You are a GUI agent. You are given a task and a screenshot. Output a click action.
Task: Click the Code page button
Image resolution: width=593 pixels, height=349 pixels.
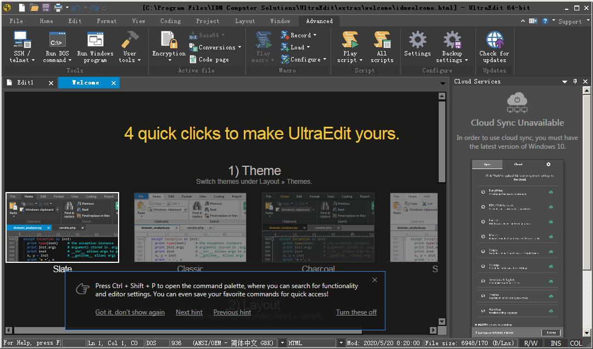209,59
